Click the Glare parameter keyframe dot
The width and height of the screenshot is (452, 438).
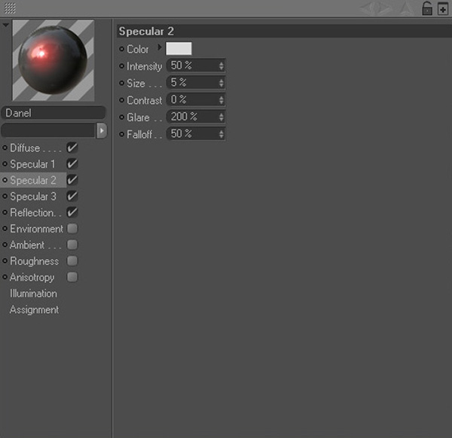[121, 117]
